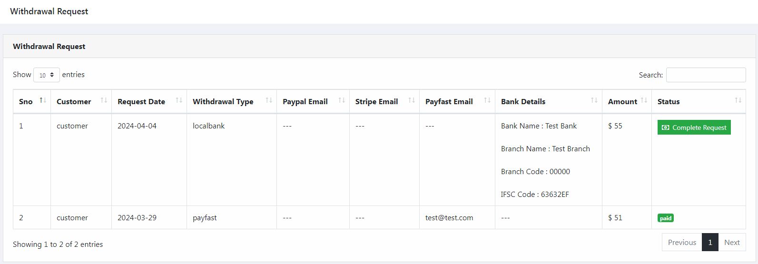Click Status column sort arrows icon
The image size is (758, 264).
click(738, 100)
